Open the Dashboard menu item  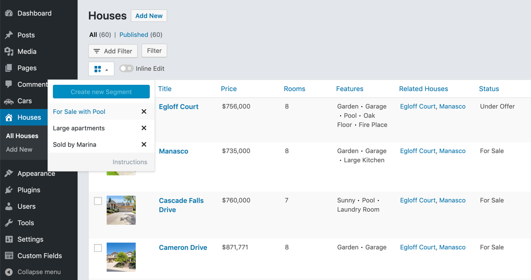[34, 13]
